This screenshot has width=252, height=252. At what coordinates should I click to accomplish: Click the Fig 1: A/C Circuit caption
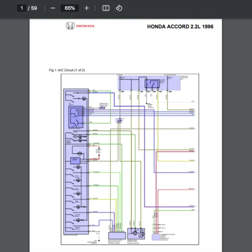point(67,70)
